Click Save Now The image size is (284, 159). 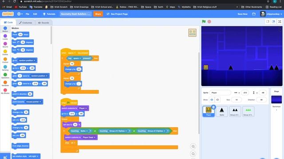point(243,14)
